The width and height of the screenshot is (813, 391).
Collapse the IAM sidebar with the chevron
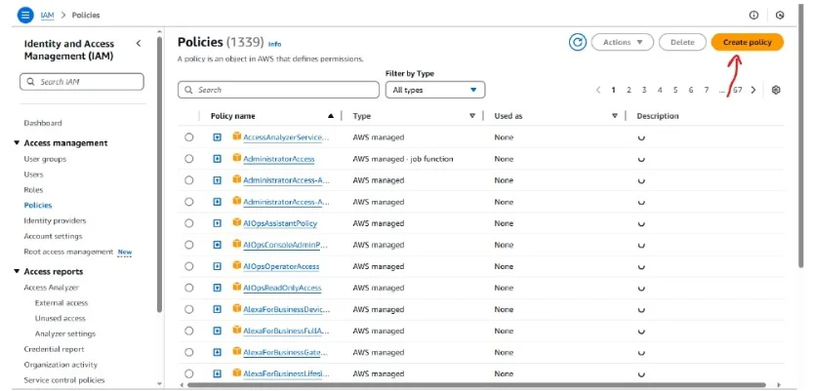pyautogui.click(x=138, y=44)
